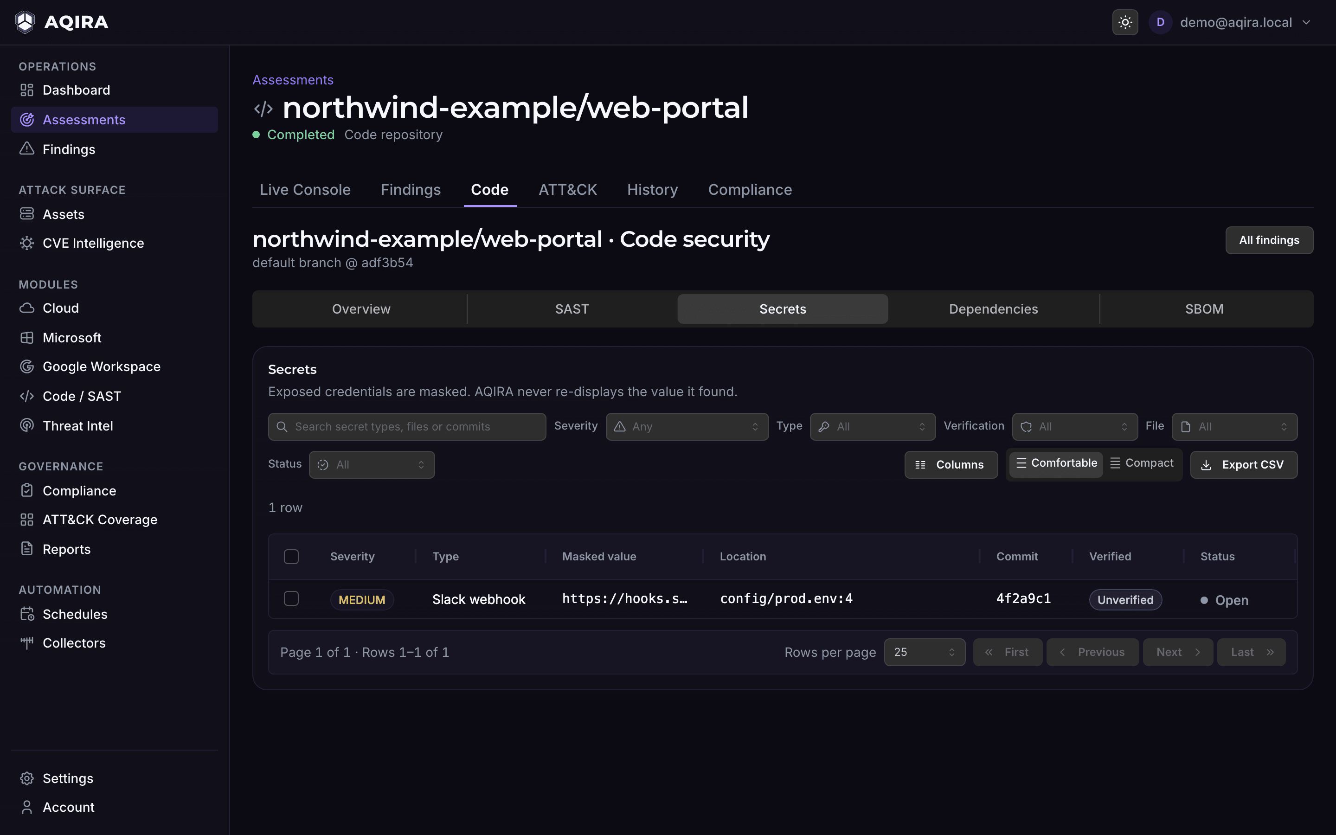
Task: Click the Export CSV button
Action: pos(1243,465)
